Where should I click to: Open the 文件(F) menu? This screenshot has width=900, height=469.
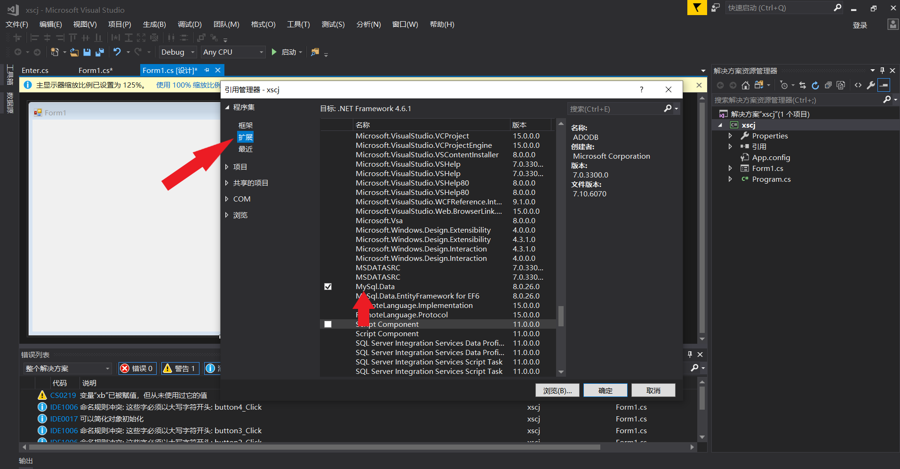click(x=16, y=24)
